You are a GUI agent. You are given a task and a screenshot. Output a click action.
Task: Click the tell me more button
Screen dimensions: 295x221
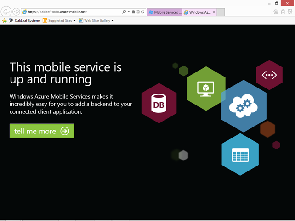[x=42, y=131]
